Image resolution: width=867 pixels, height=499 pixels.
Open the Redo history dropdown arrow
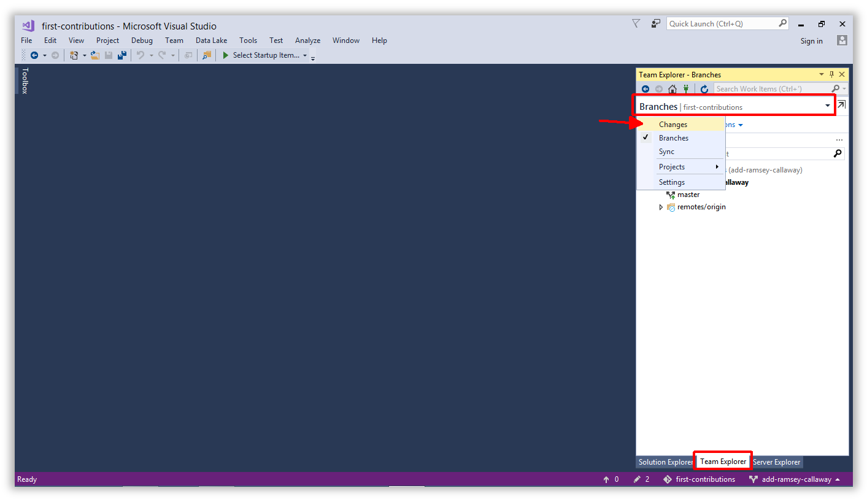pos(172,56)
